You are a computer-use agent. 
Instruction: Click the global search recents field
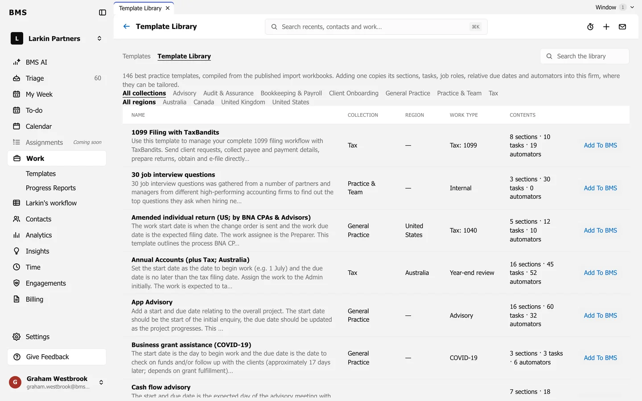coord(376,27)
